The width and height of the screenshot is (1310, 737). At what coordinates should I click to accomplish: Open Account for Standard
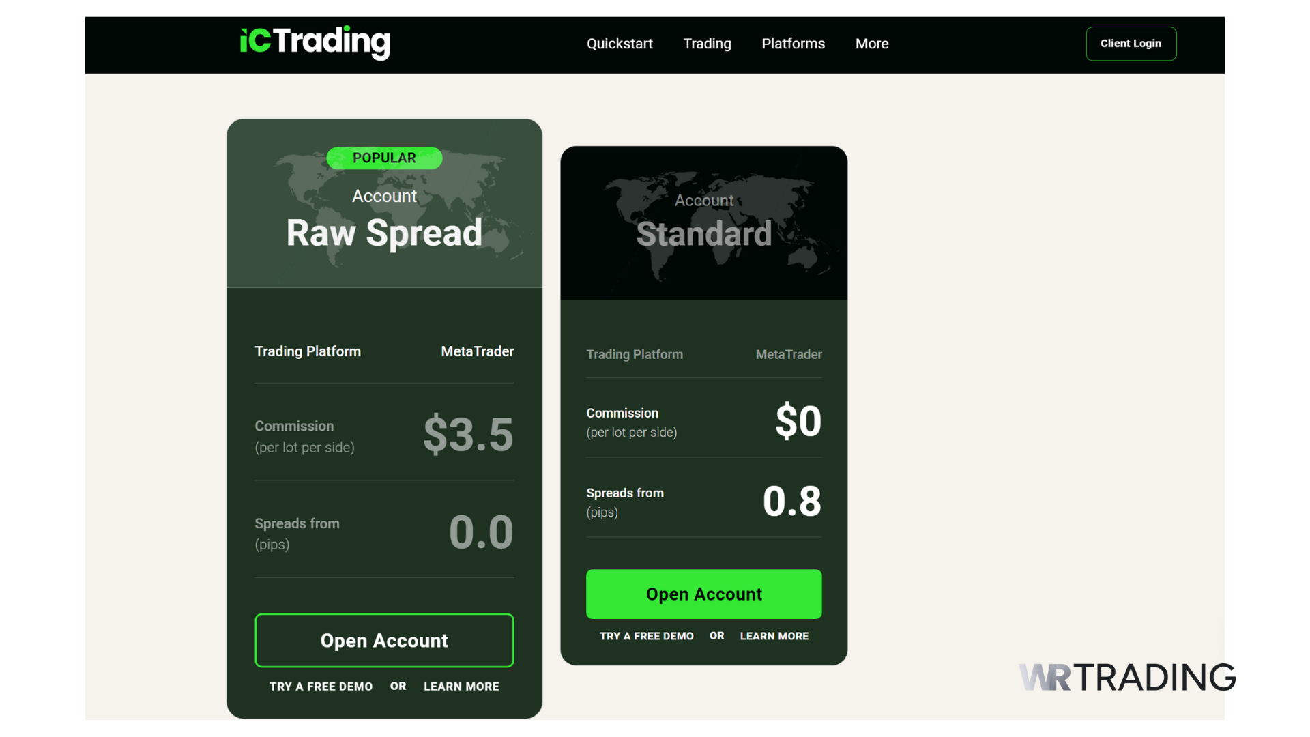click(703, 594)
